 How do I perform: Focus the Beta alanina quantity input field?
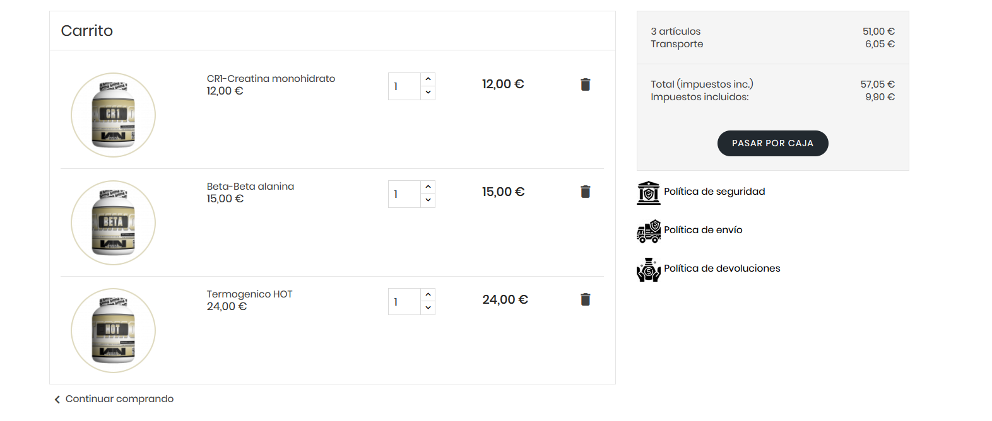[404, 194]
